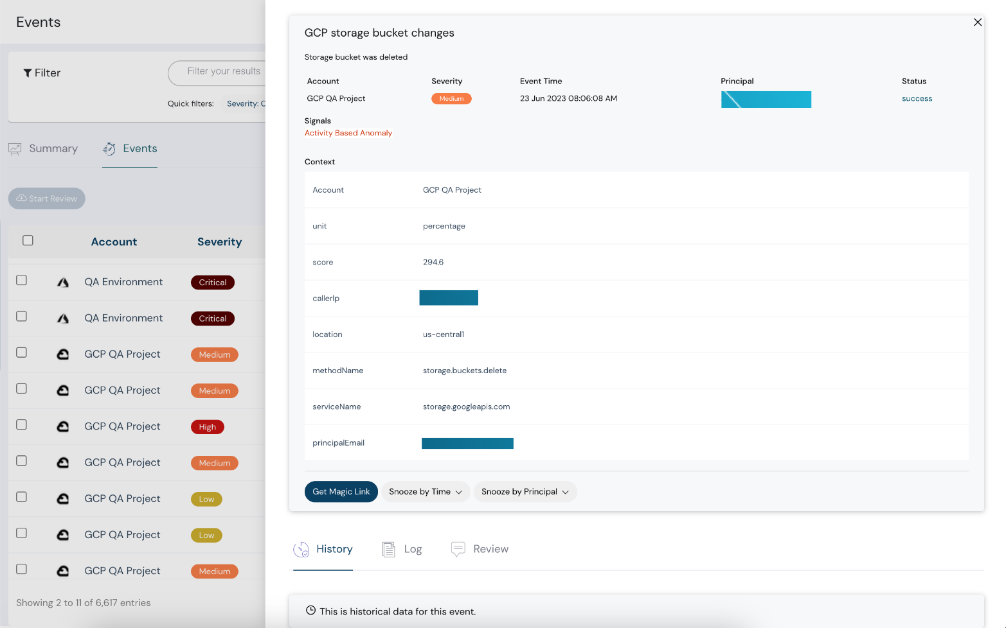This screenshot has height=628, width=1006.
Task: Expand the Snooze by Principal dropdown
Action: (x=525, y=491)
